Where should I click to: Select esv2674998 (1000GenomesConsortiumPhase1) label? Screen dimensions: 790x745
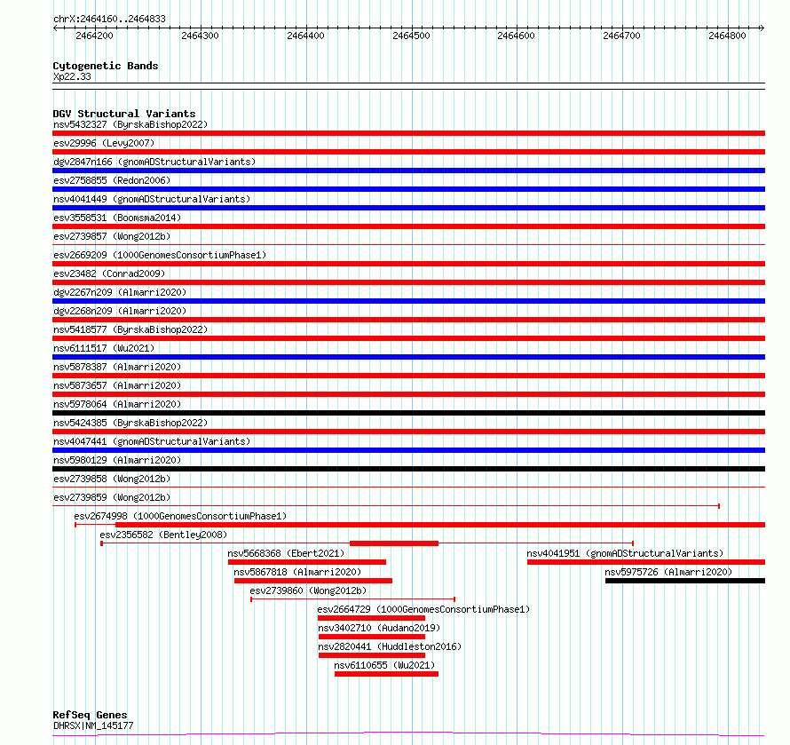tap(180, 516)
